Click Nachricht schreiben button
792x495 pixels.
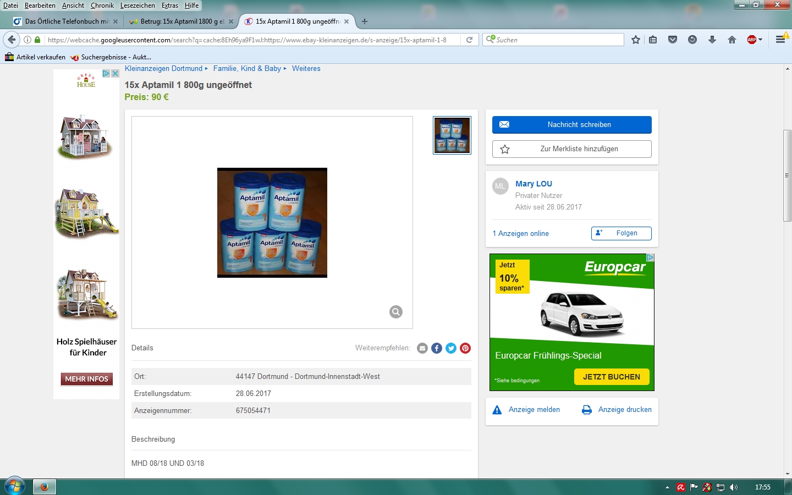[x=572, y=125]
